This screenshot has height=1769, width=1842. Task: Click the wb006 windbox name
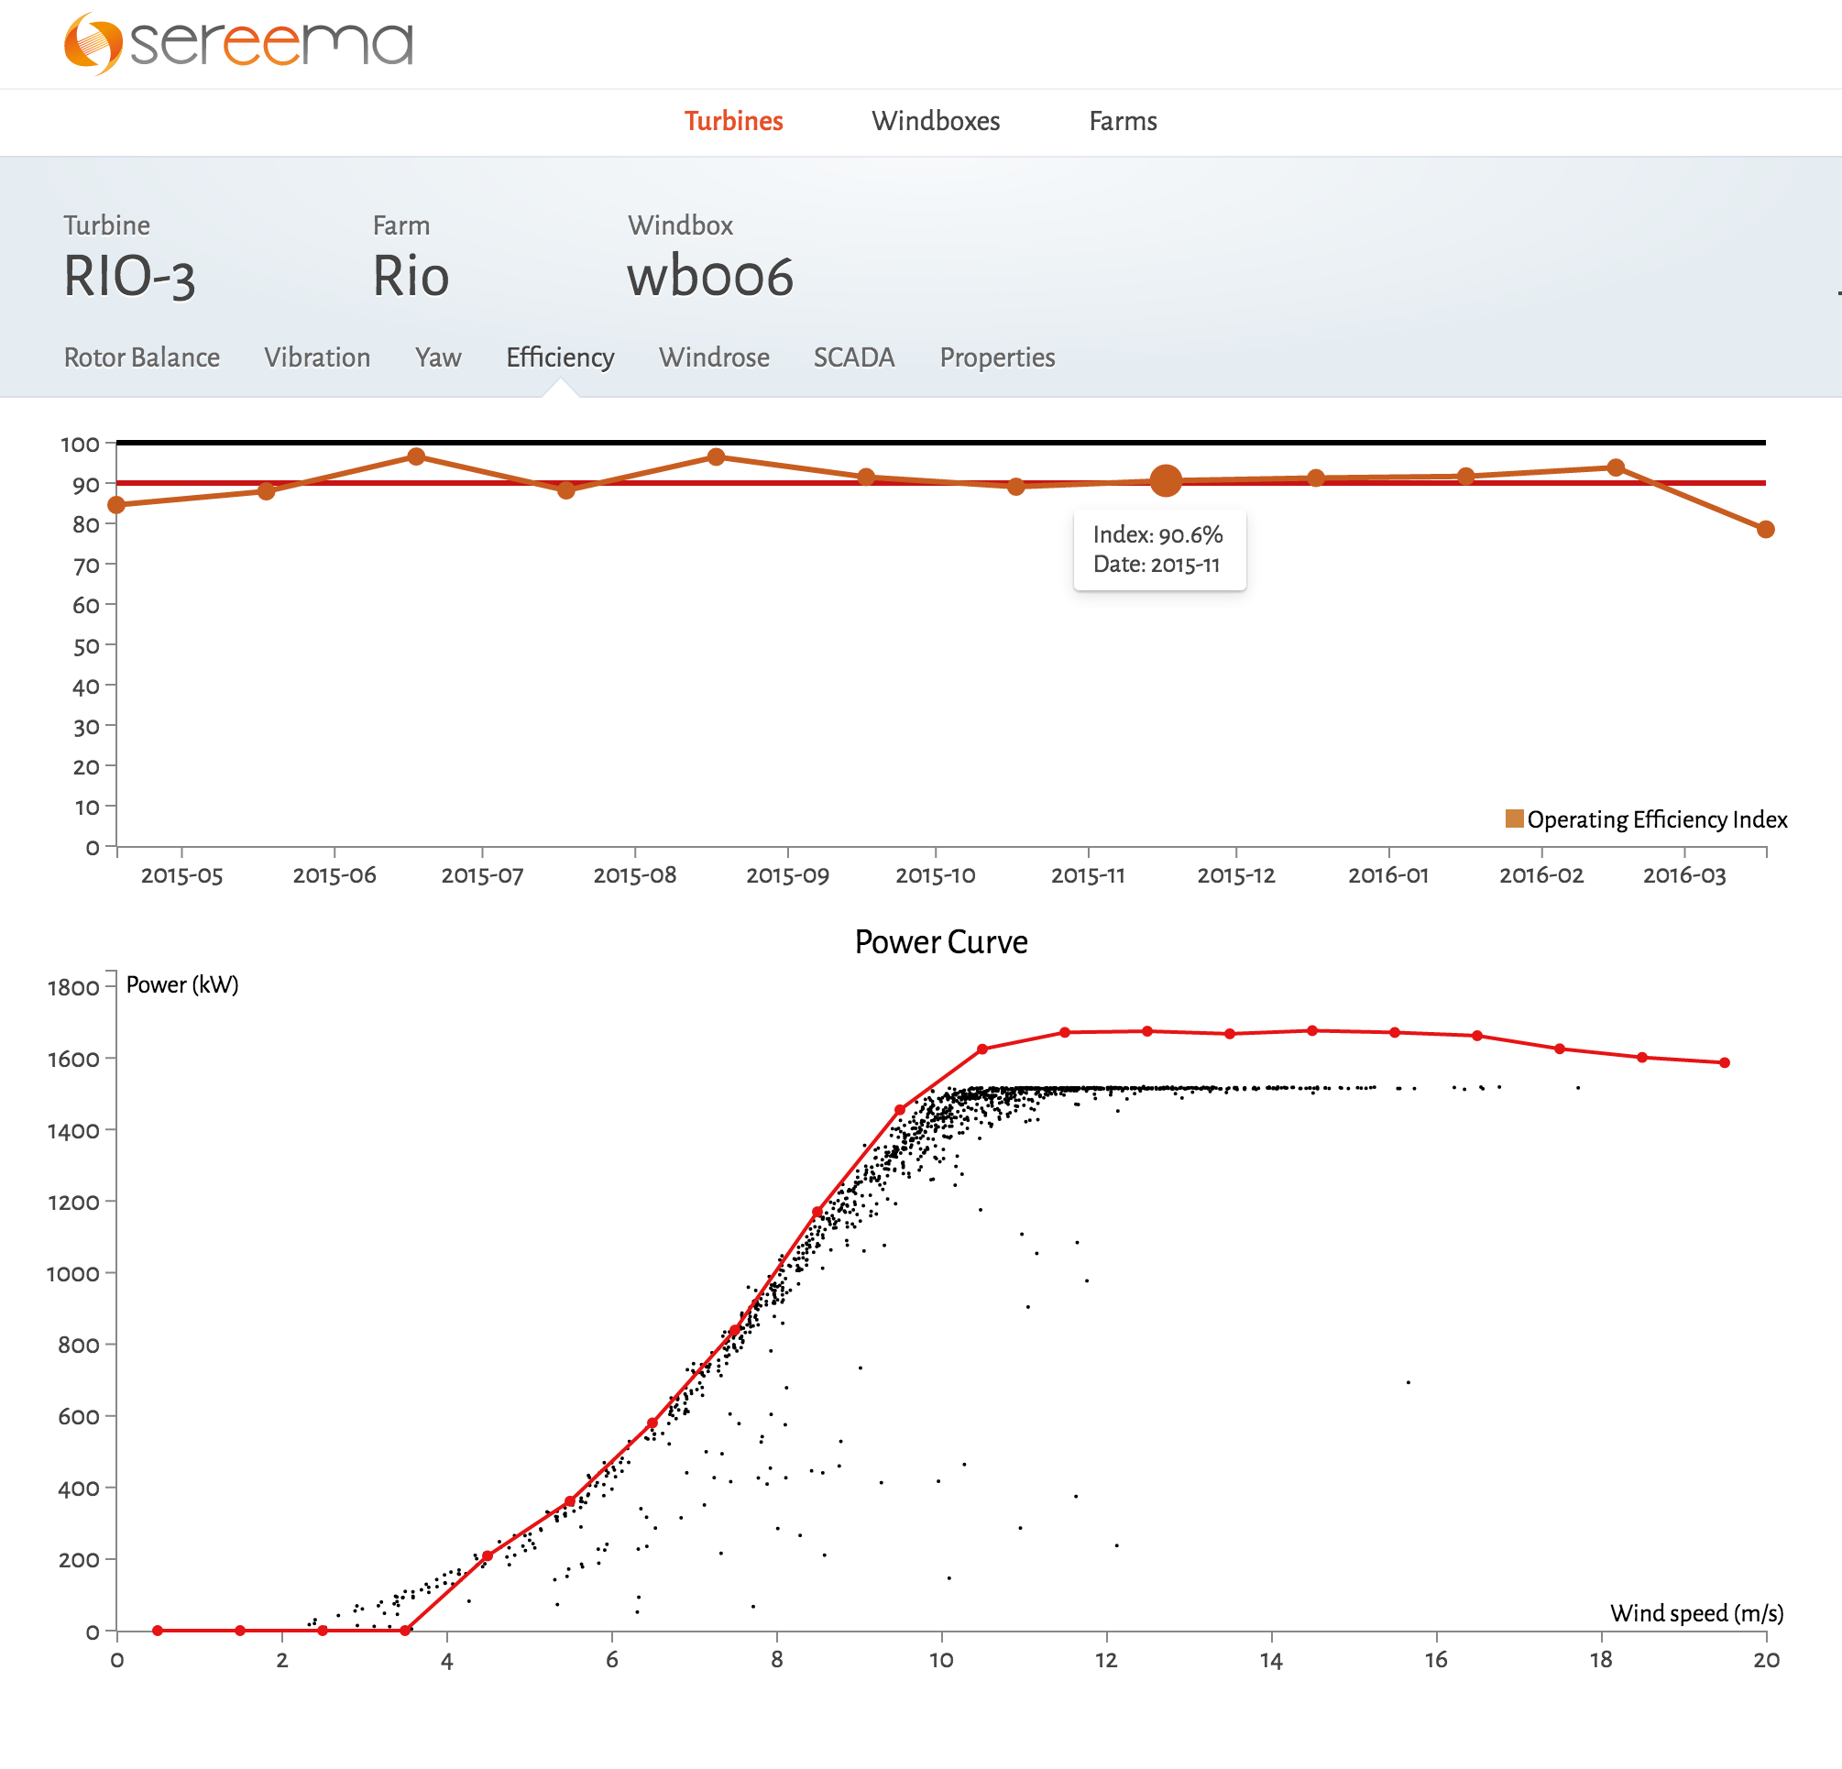(710, 276)
